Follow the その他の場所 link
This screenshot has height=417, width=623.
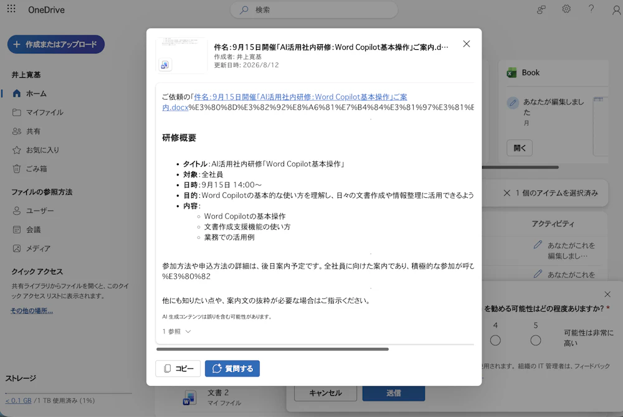pos(32,311)
